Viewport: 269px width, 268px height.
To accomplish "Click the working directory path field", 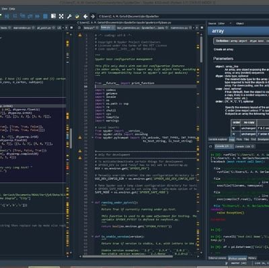I will pos(183,16).
